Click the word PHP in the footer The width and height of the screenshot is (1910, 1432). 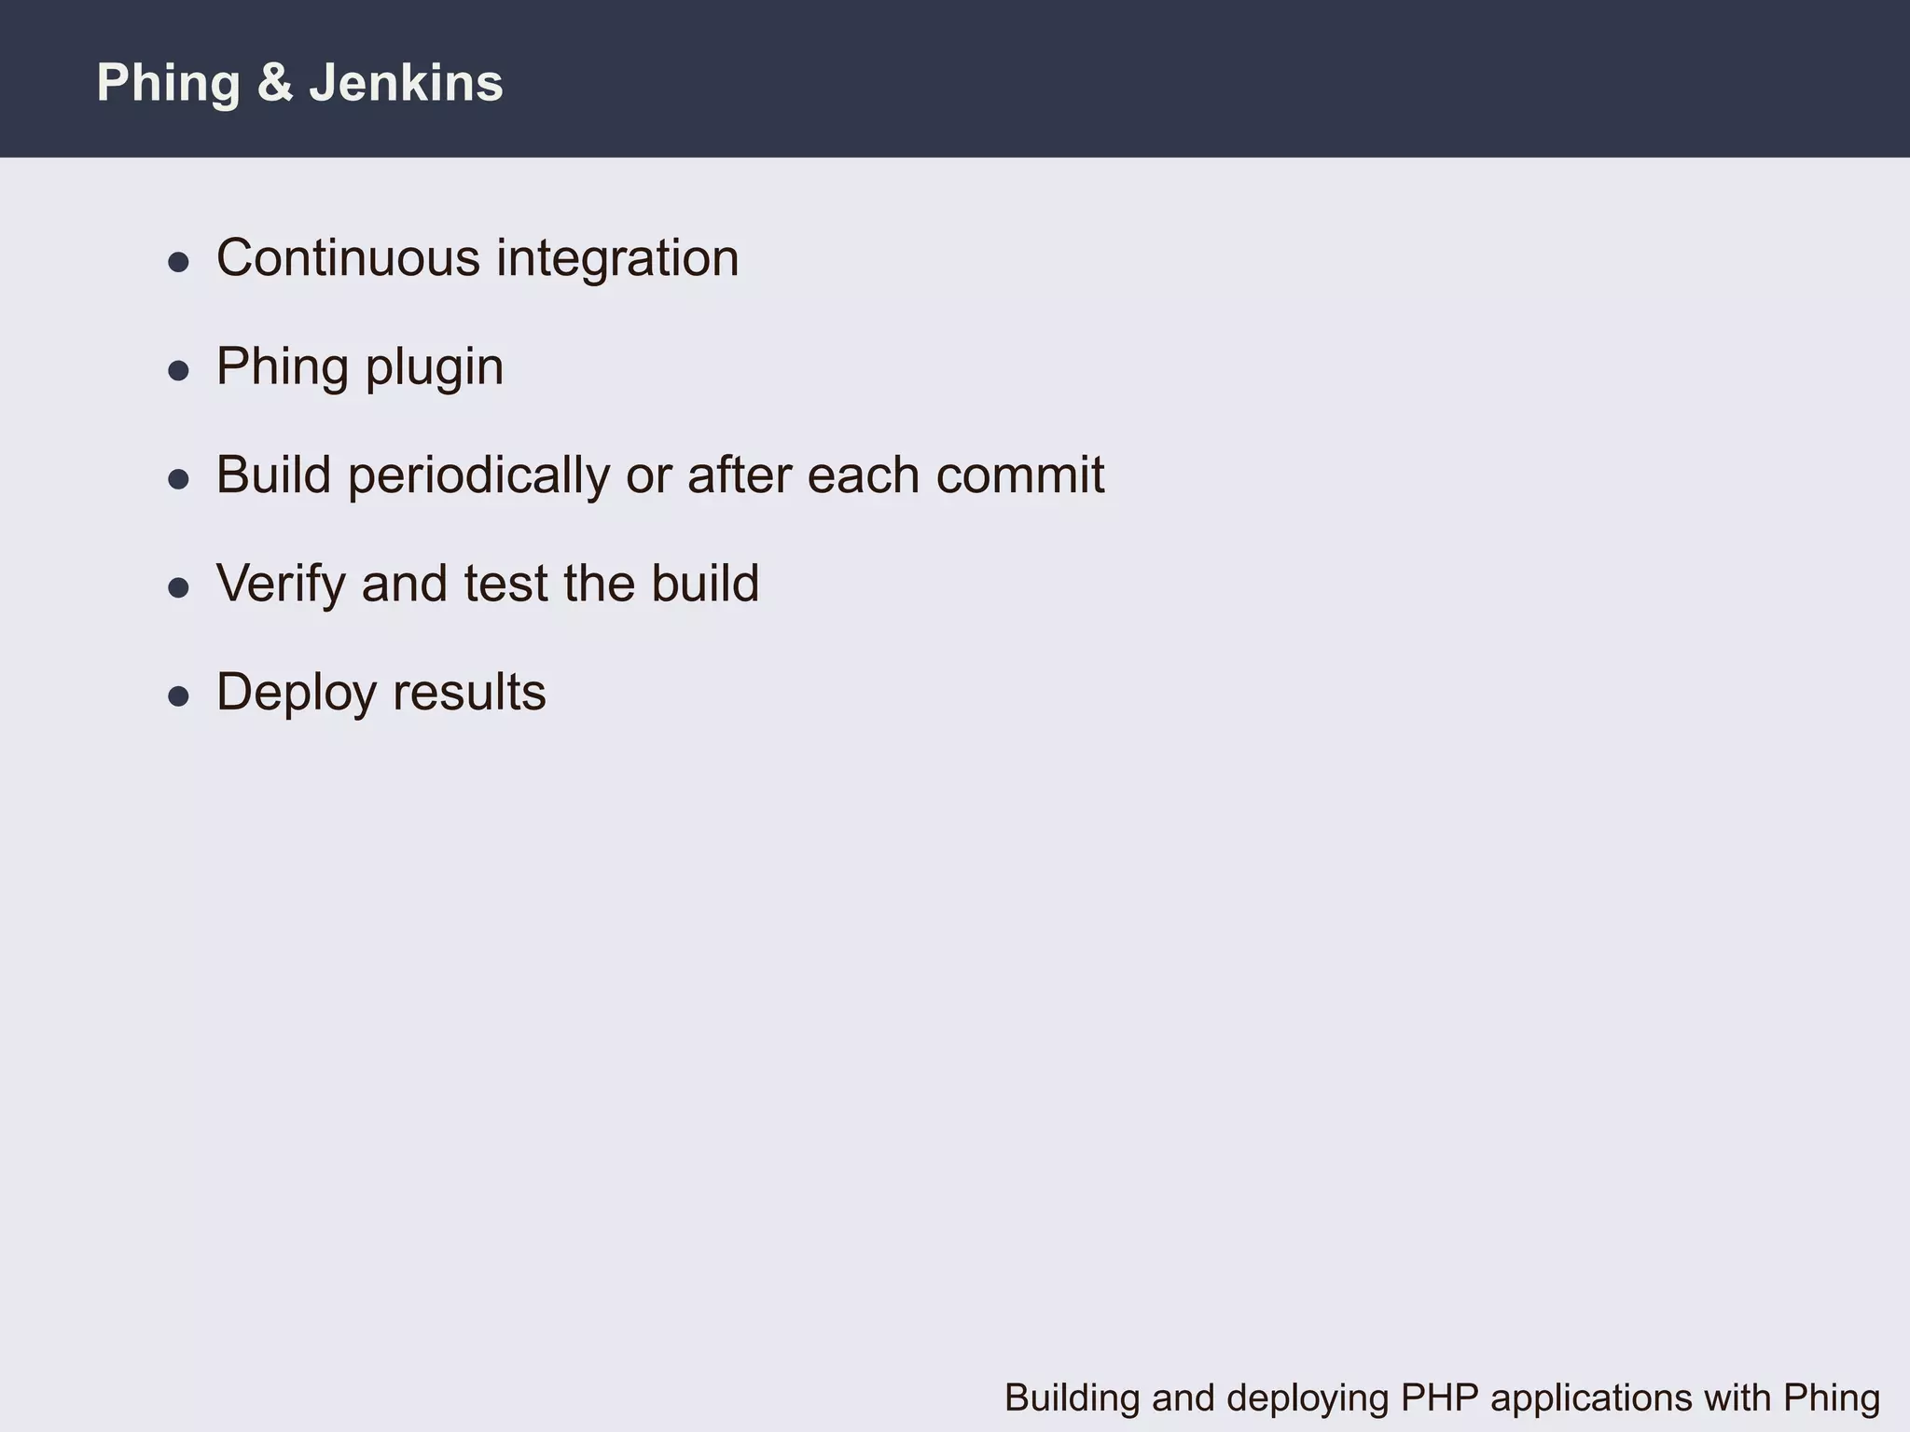pos(1441,1398)
